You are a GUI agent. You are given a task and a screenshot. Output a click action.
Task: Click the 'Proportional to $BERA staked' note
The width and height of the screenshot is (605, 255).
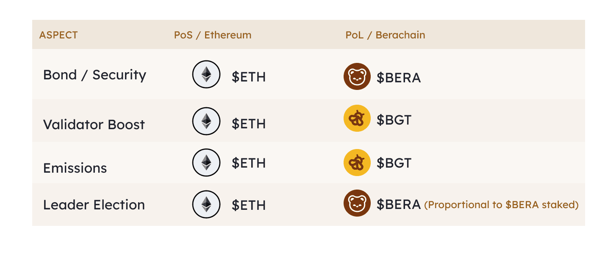[x=501, y=205]
